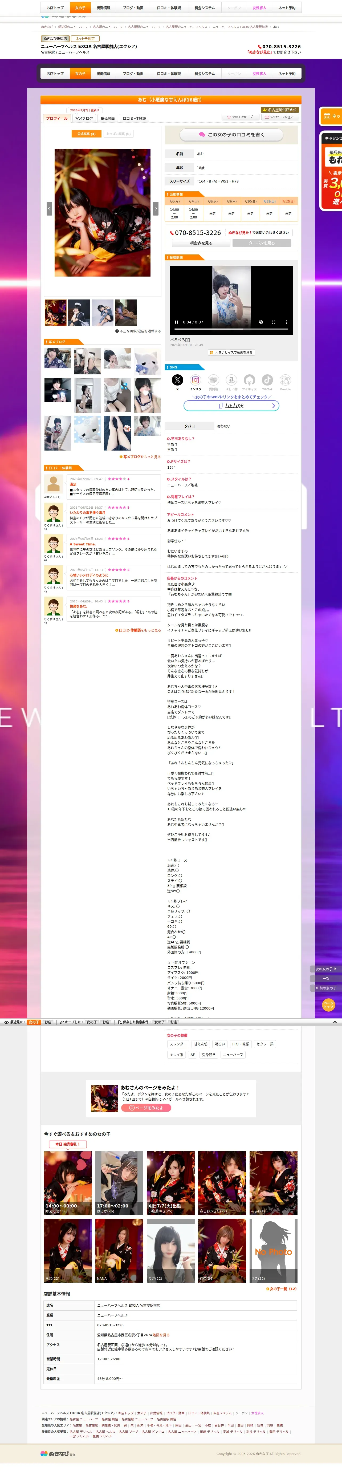Click the ぬきなび breadcrumb link
The height and width of the screenshot is (1471, 342).
47,27
